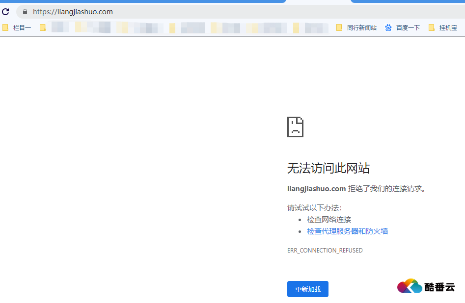
Task: Click the 检查网络连接 suggestion item
Action: pyautogui.click(x=329, y=220)
